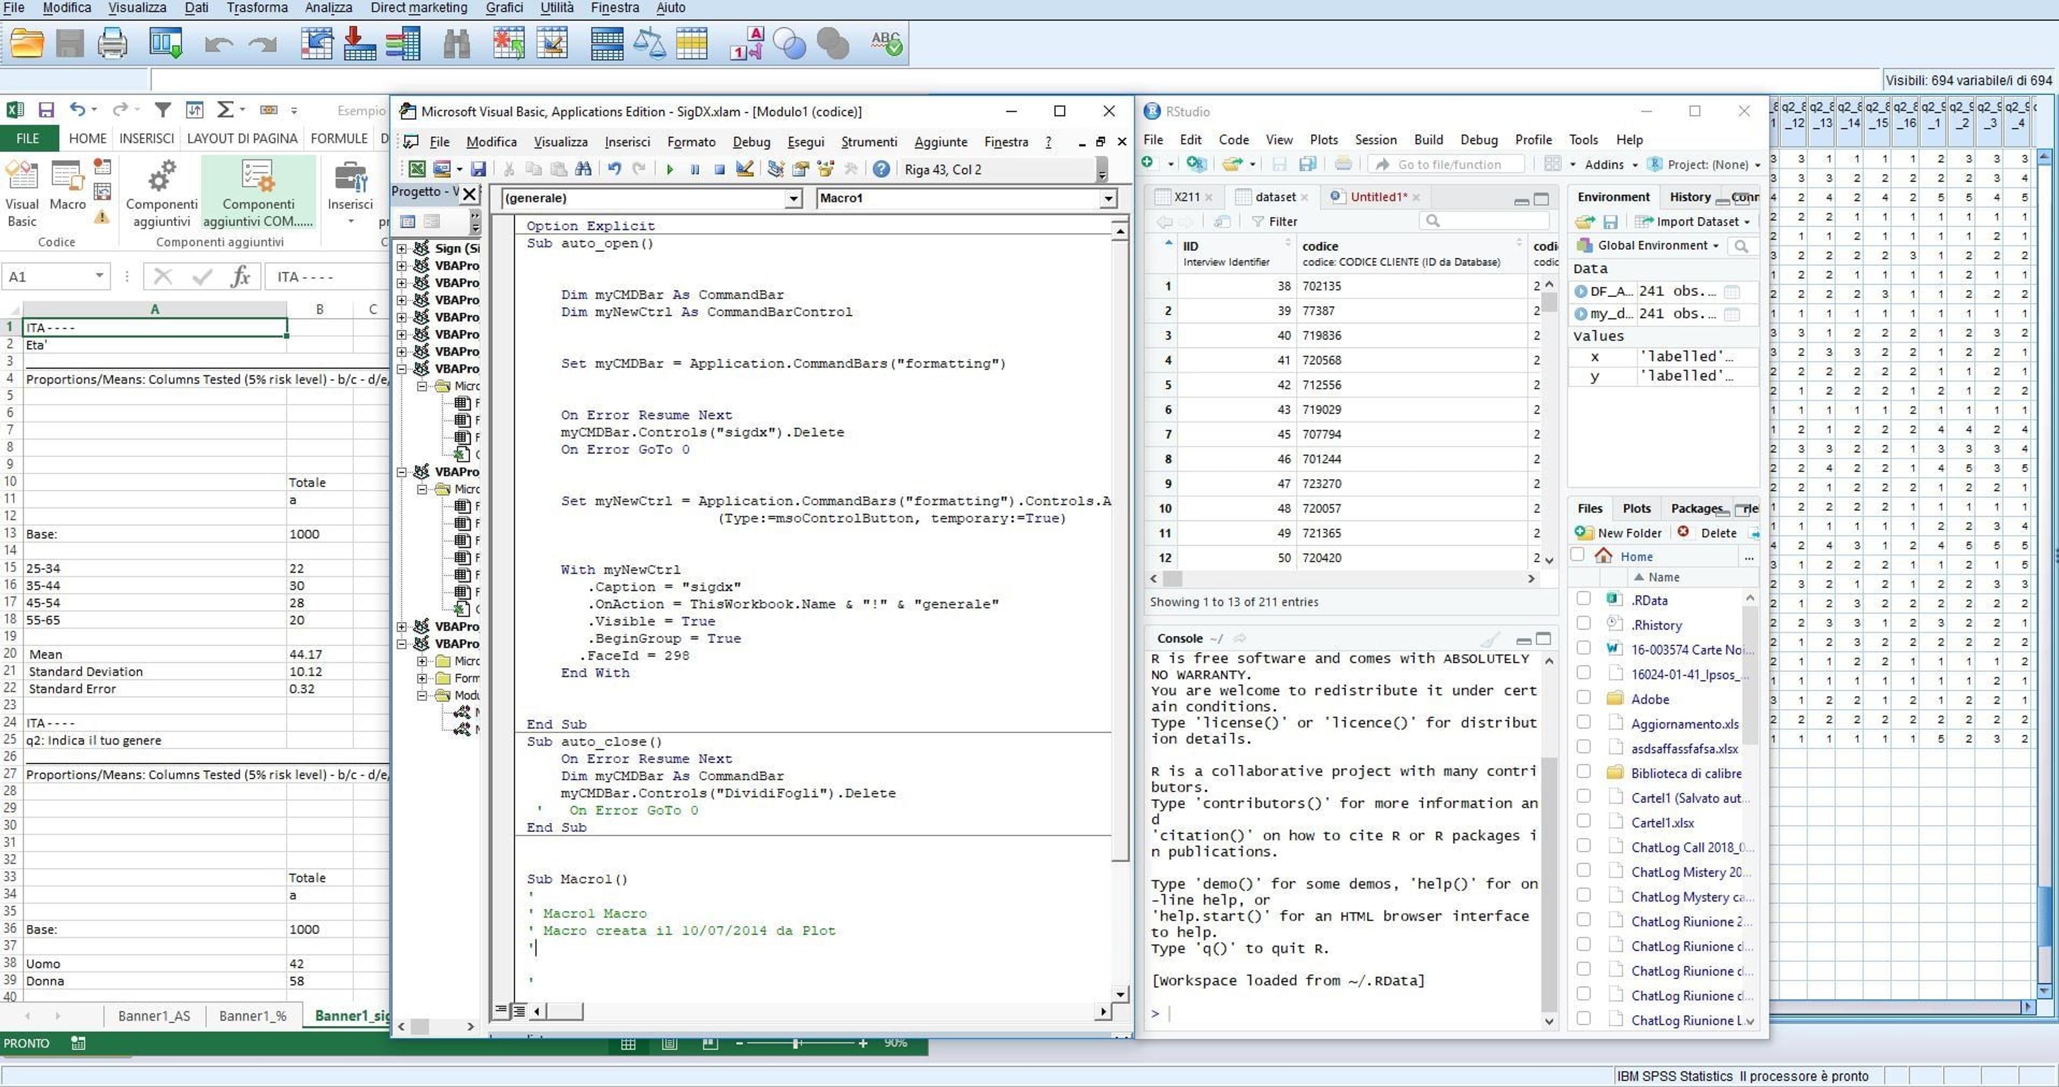The height and width of the screenshot is (1087, 2059).
Task: Open the Debug menu in VBA editor
Action: (x=751, y=142)
